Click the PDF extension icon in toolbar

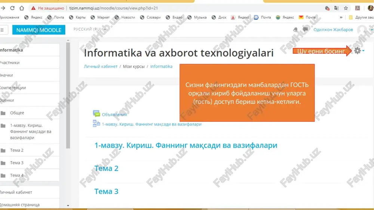pos(358,8)
